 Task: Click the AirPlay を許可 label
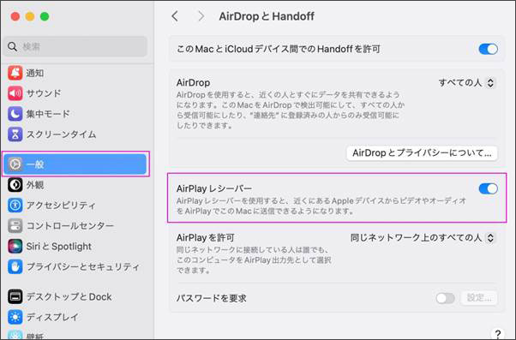206,238
